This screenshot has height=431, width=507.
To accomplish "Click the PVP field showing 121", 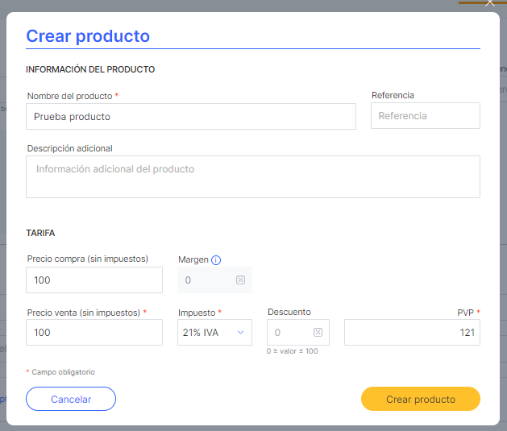I will (412, 333).
